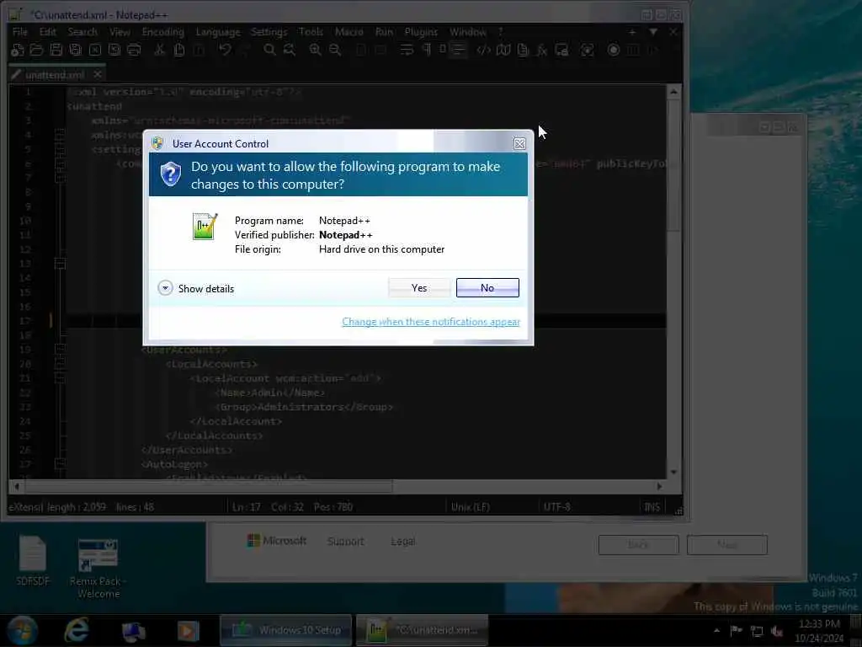Click the Save toolbar icon
This screenshot has width=862, height=647.
click(x=56, y=50)
